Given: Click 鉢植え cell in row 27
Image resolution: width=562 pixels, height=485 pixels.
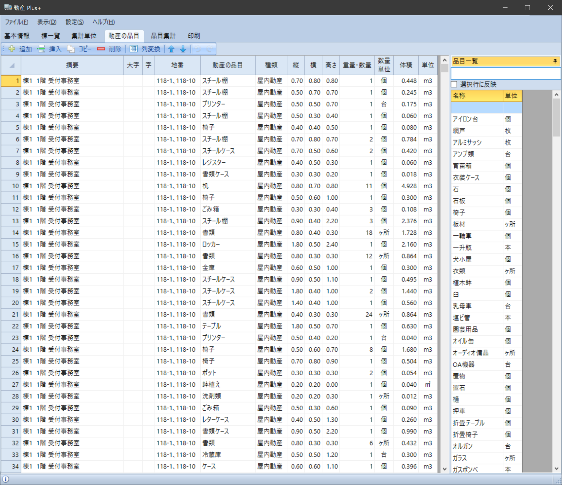Looking at the screenshot, I should pos(228,385).
